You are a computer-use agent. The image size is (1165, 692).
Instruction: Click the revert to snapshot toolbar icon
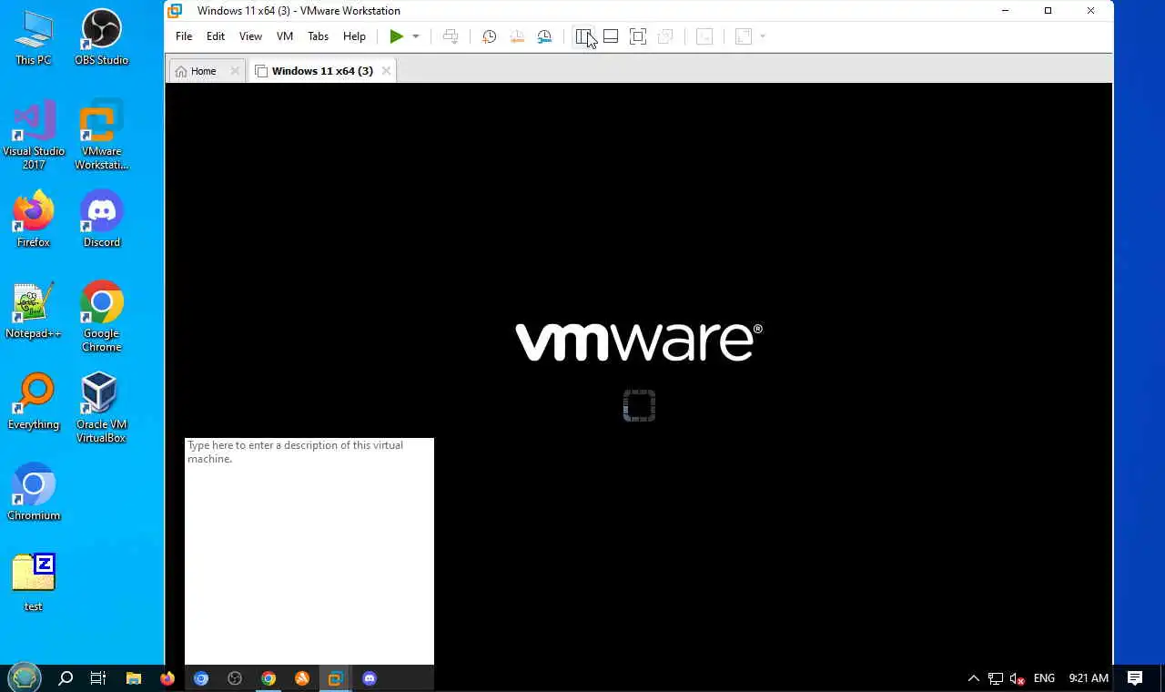coord(517,36)
